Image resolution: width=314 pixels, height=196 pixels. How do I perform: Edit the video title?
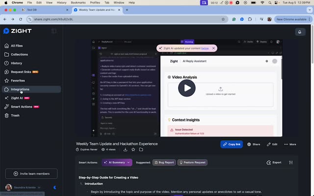272,144
